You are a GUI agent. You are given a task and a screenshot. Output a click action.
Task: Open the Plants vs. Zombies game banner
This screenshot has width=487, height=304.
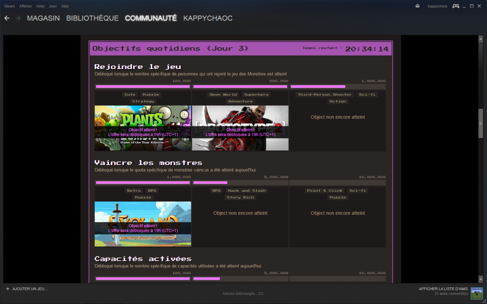(x=143, y=127)
